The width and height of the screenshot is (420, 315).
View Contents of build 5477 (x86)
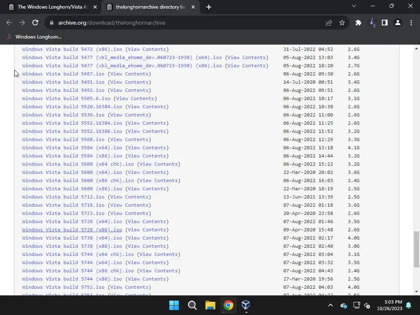tap(247, 66)
